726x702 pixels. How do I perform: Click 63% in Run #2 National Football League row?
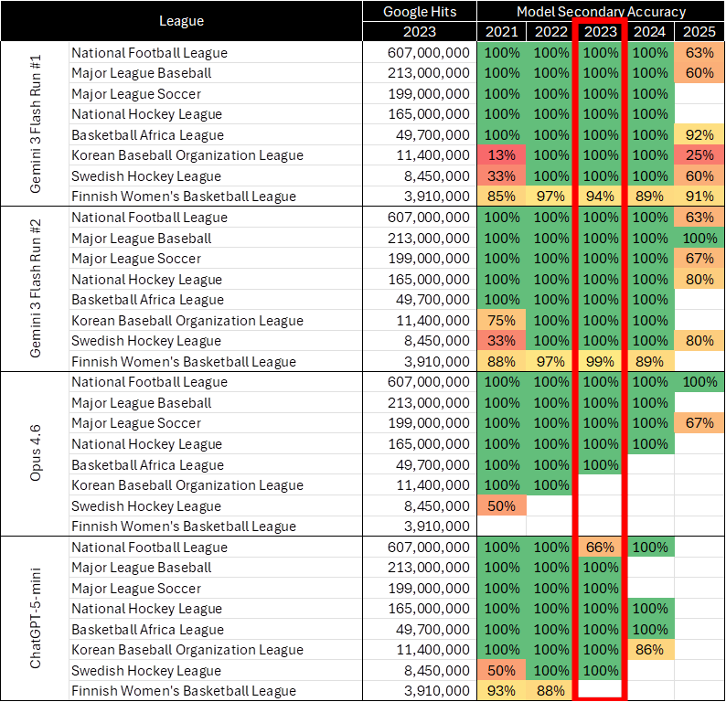[x=699, y=217]
